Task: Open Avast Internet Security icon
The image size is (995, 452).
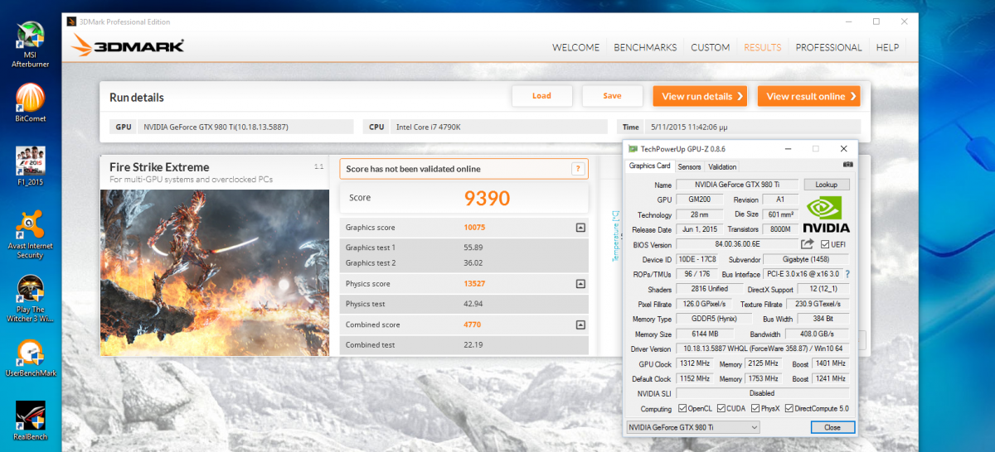Action: [x=30, y=234]
